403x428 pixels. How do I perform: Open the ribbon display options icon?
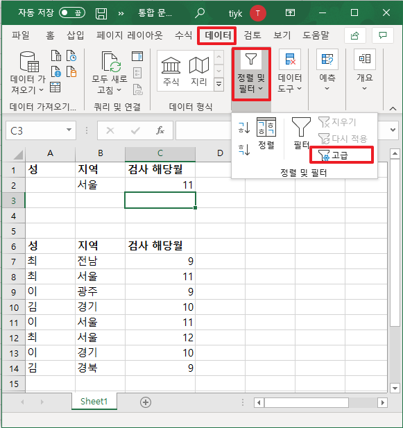pos(290,12)
